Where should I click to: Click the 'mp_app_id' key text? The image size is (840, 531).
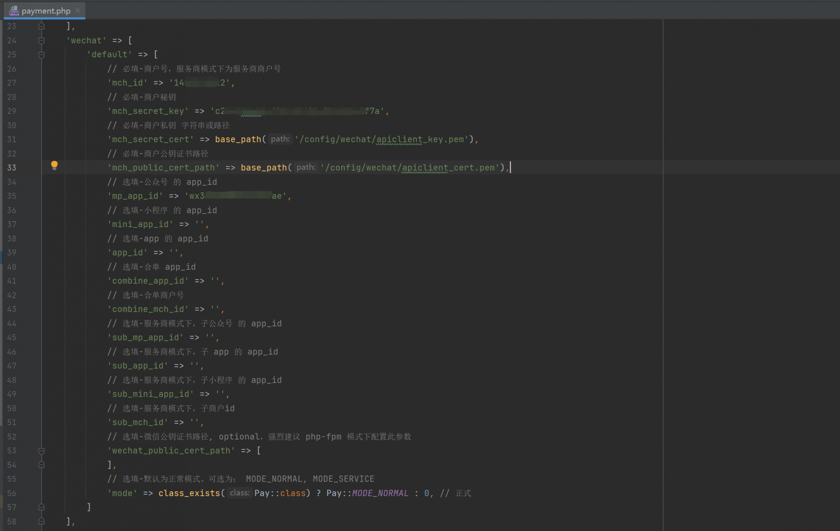[135, 196]
